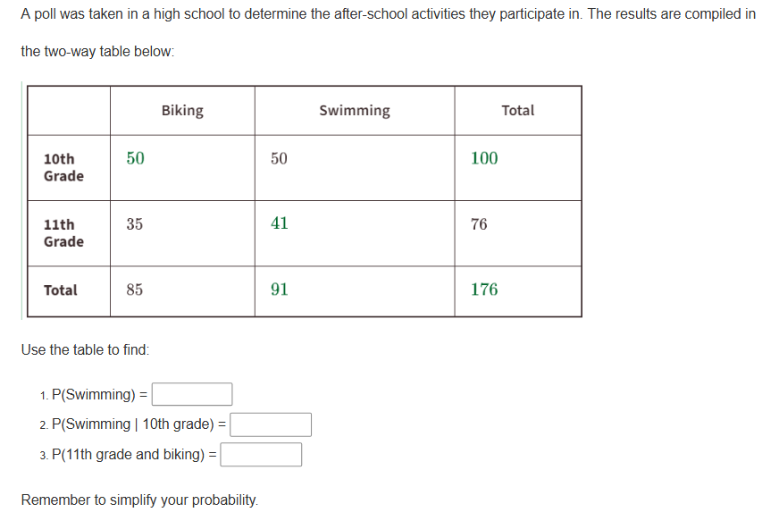Select the Biking column header cell
The width and height of the screenshot is (779, 529).
[181, 110]
